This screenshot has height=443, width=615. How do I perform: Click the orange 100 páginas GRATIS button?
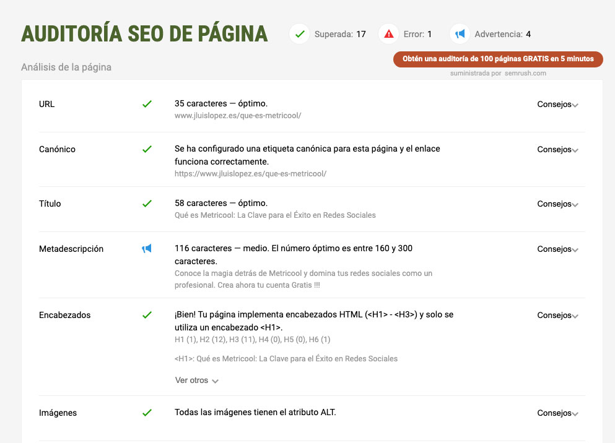[x=498, y=59]
